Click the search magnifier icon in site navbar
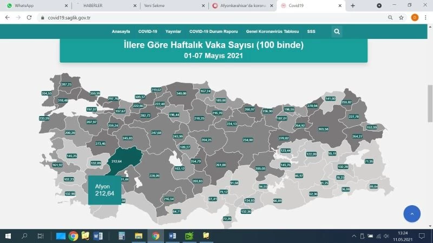433x243 pixels. click(x=337, y=32)
